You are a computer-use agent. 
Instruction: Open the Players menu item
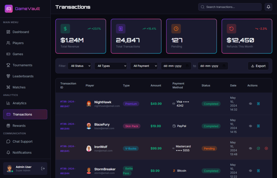click(x=25, y=43)
